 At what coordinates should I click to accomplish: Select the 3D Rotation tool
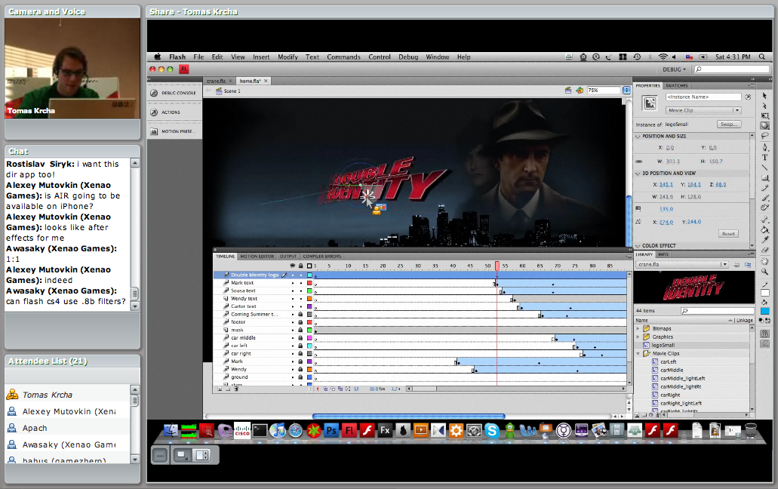point(764,126)
